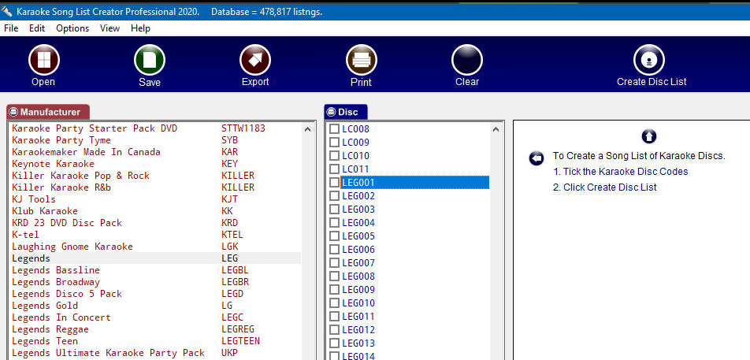Viewport: 750px width, 360px height.
Task: Select Legends Reggae manufacturer
Action: (155, 329)
